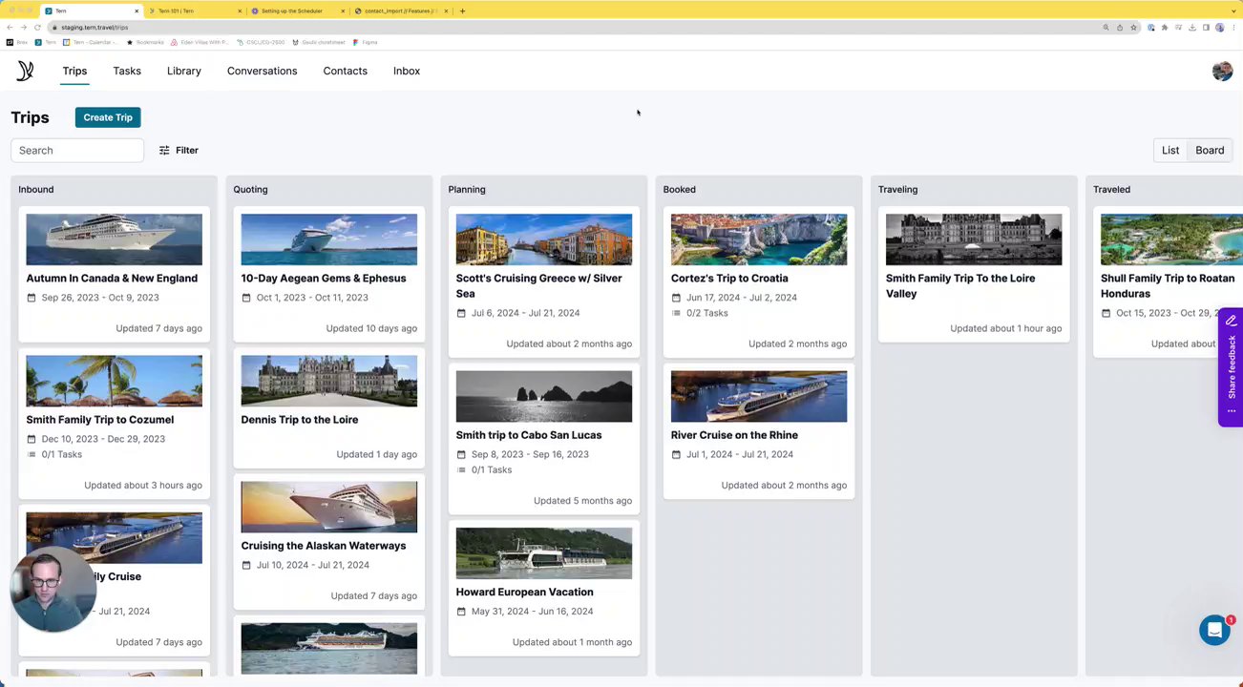The height and width of the screenshot is (687, 1243).
Task: Click the Quoting column header
Action: pos(250,190)
